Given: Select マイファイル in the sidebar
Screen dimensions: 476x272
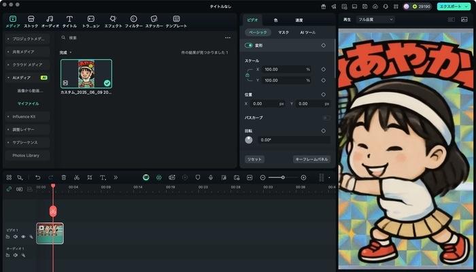Looking at the screenshot, I should [x=29, y=103].
